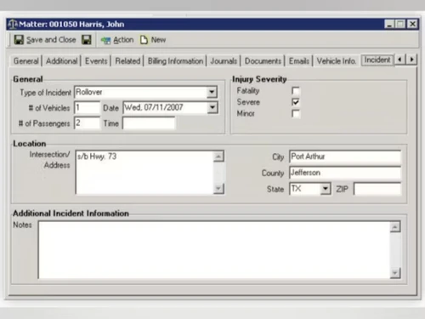
Task: Click the Intersection/Address text area
Action: pos(144,173)
